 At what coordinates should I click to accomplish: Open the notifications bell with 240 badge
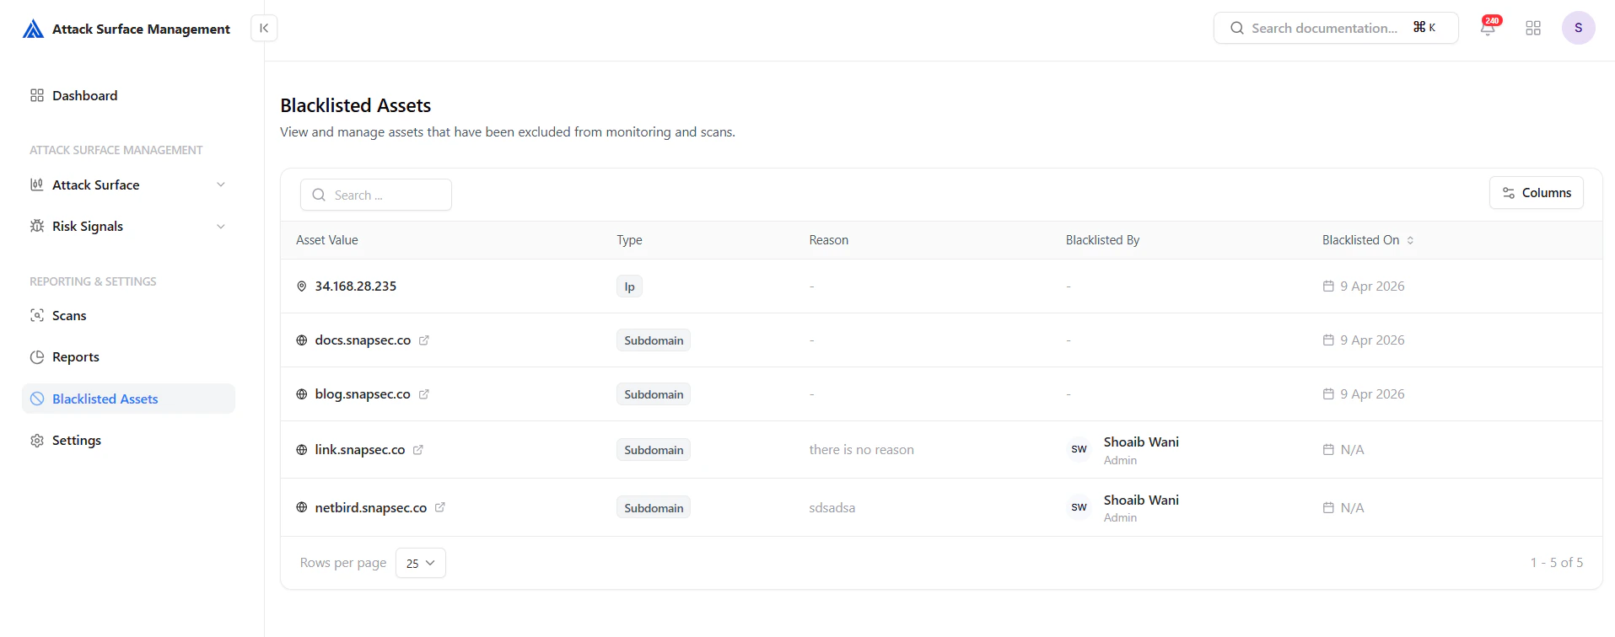pos(1488,27)
